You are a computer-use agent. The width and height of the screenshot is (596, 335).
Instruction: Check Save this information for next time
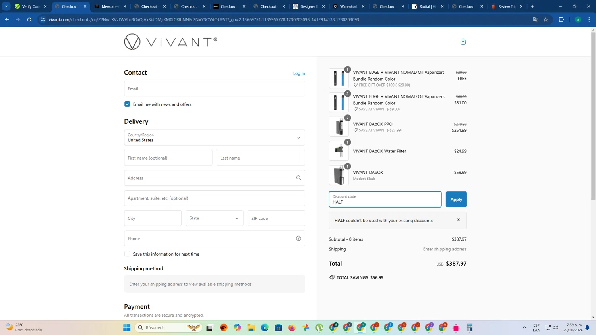127,254
